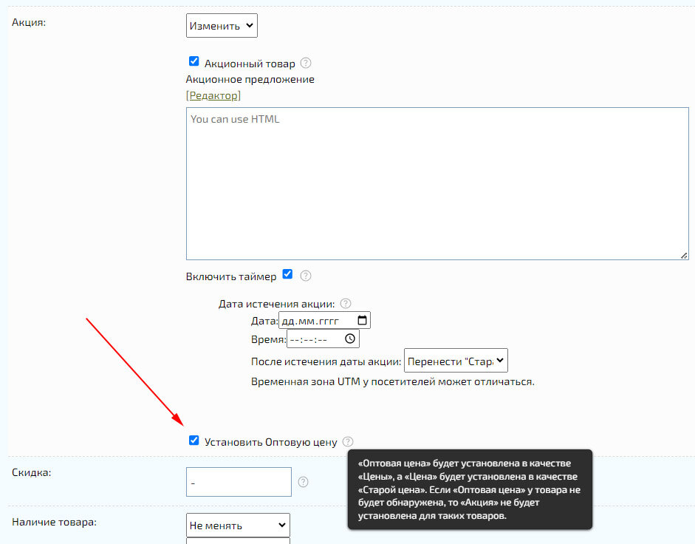Open the Редактор link

coord(213,95)
